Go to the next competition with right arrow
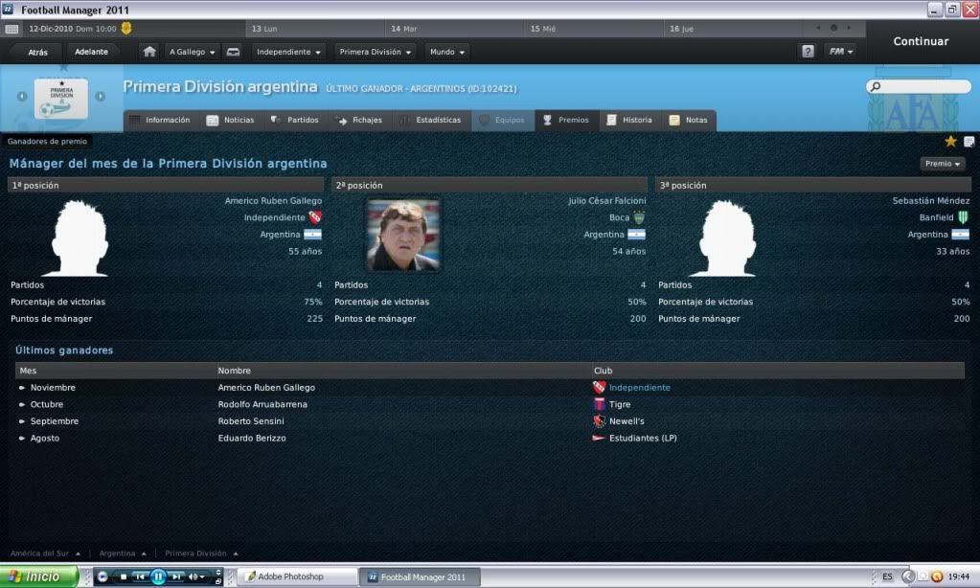 tap(100, 96)
